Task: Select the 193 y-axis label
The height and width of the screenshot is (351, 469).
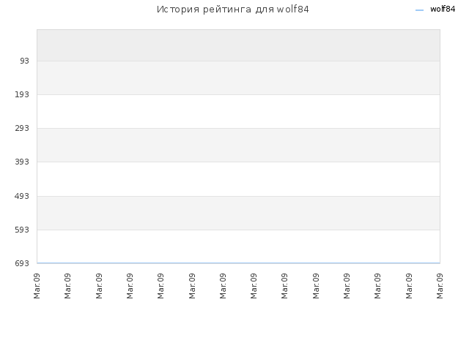Action: coord(22,94)
